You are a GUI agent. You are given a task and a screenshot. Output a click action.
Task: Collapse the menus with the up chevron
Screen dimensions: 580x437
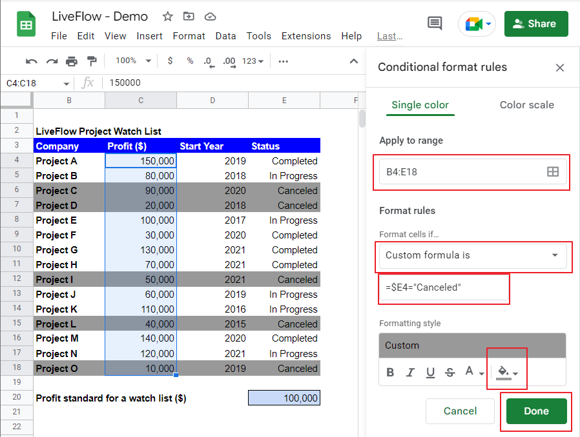(354, 61)
